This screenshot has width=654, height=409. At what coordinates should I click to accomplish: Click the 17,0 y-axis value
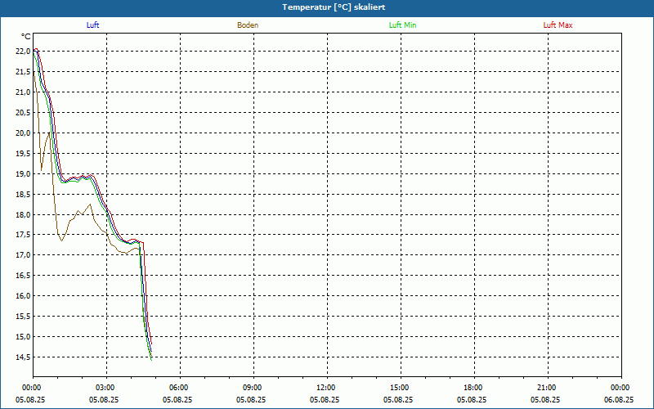tap(23, 255)
